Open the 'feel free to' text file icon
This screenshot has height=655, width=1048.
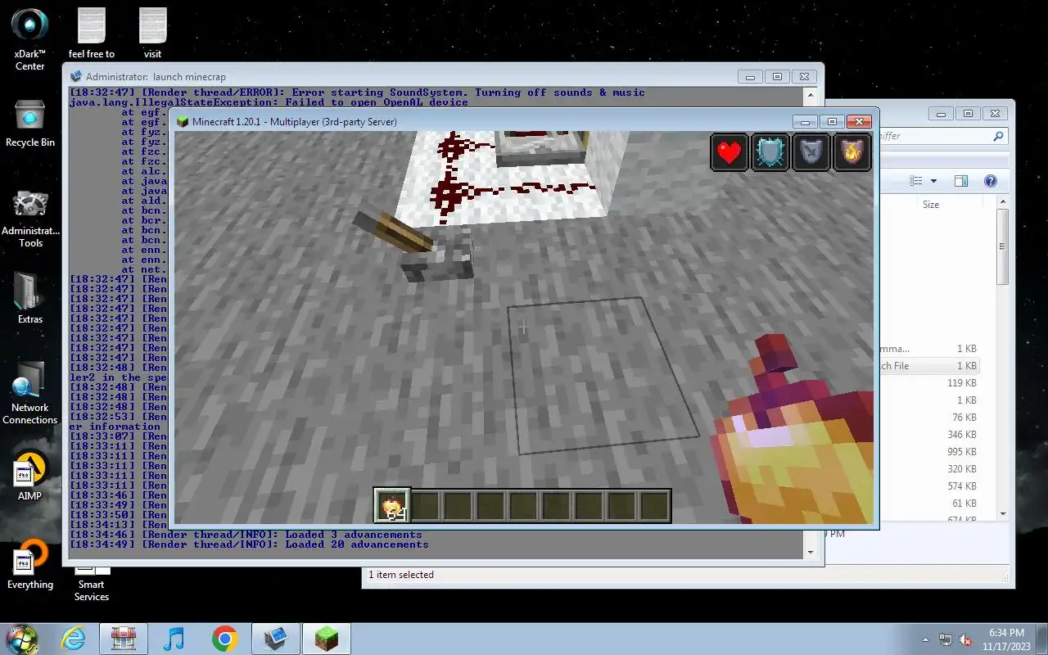pos(92,33)
